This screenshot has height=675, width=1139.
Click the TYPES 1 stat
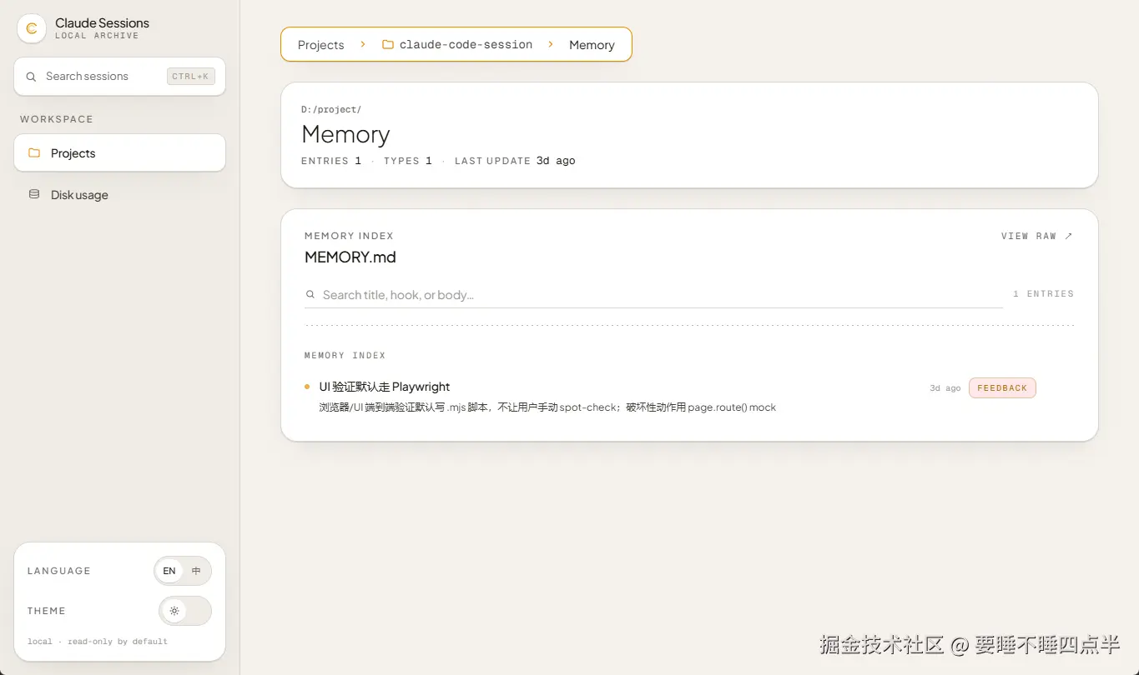tap(408, 161)
